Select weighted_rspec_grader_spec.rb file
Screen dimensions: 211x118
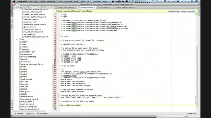pyautogui.click(x=36, y=37)
